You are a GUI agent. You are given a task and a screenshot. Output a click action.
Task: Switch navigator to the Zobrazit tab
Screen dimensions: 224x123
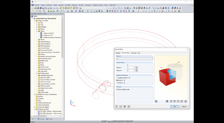point(41,119)
